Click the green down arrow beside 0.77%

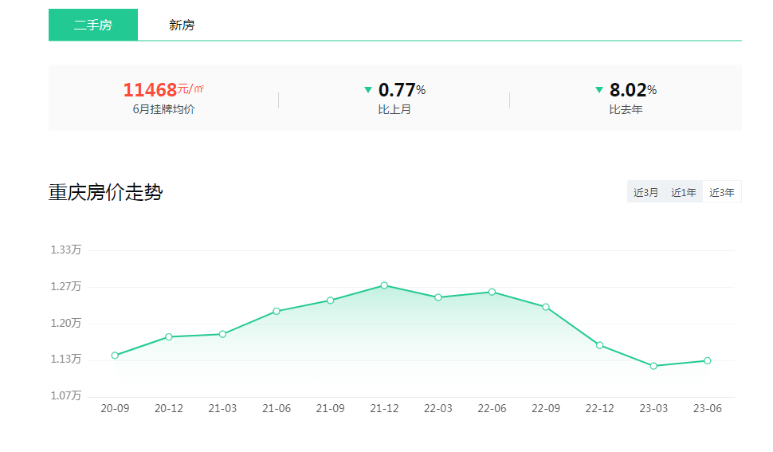(x=368, y=90)
